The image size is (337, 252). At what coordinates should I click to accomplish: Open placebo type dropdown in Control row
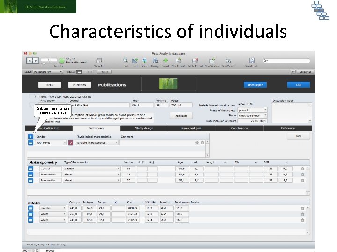92,168
